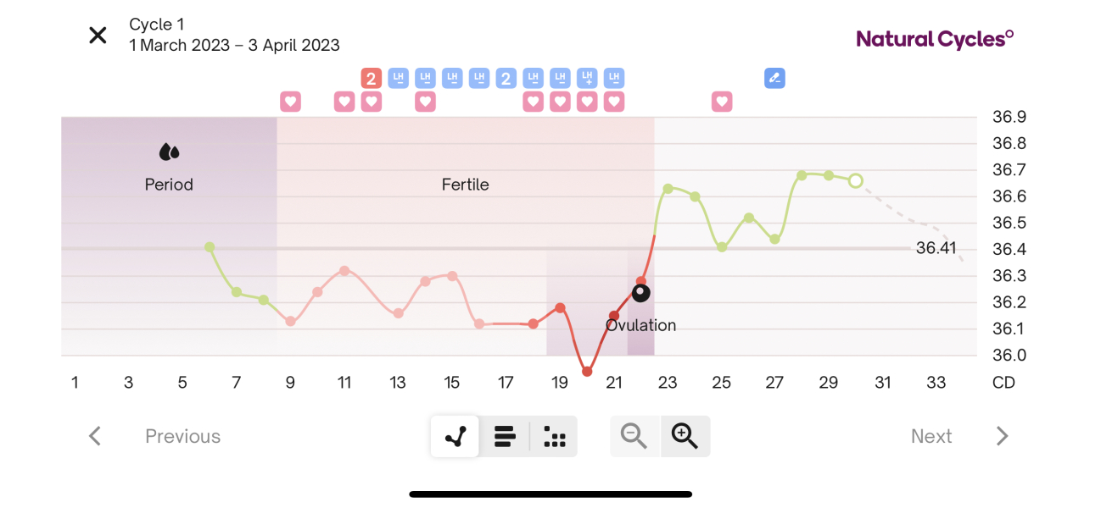Tap the heart icon above day 9

291,102
